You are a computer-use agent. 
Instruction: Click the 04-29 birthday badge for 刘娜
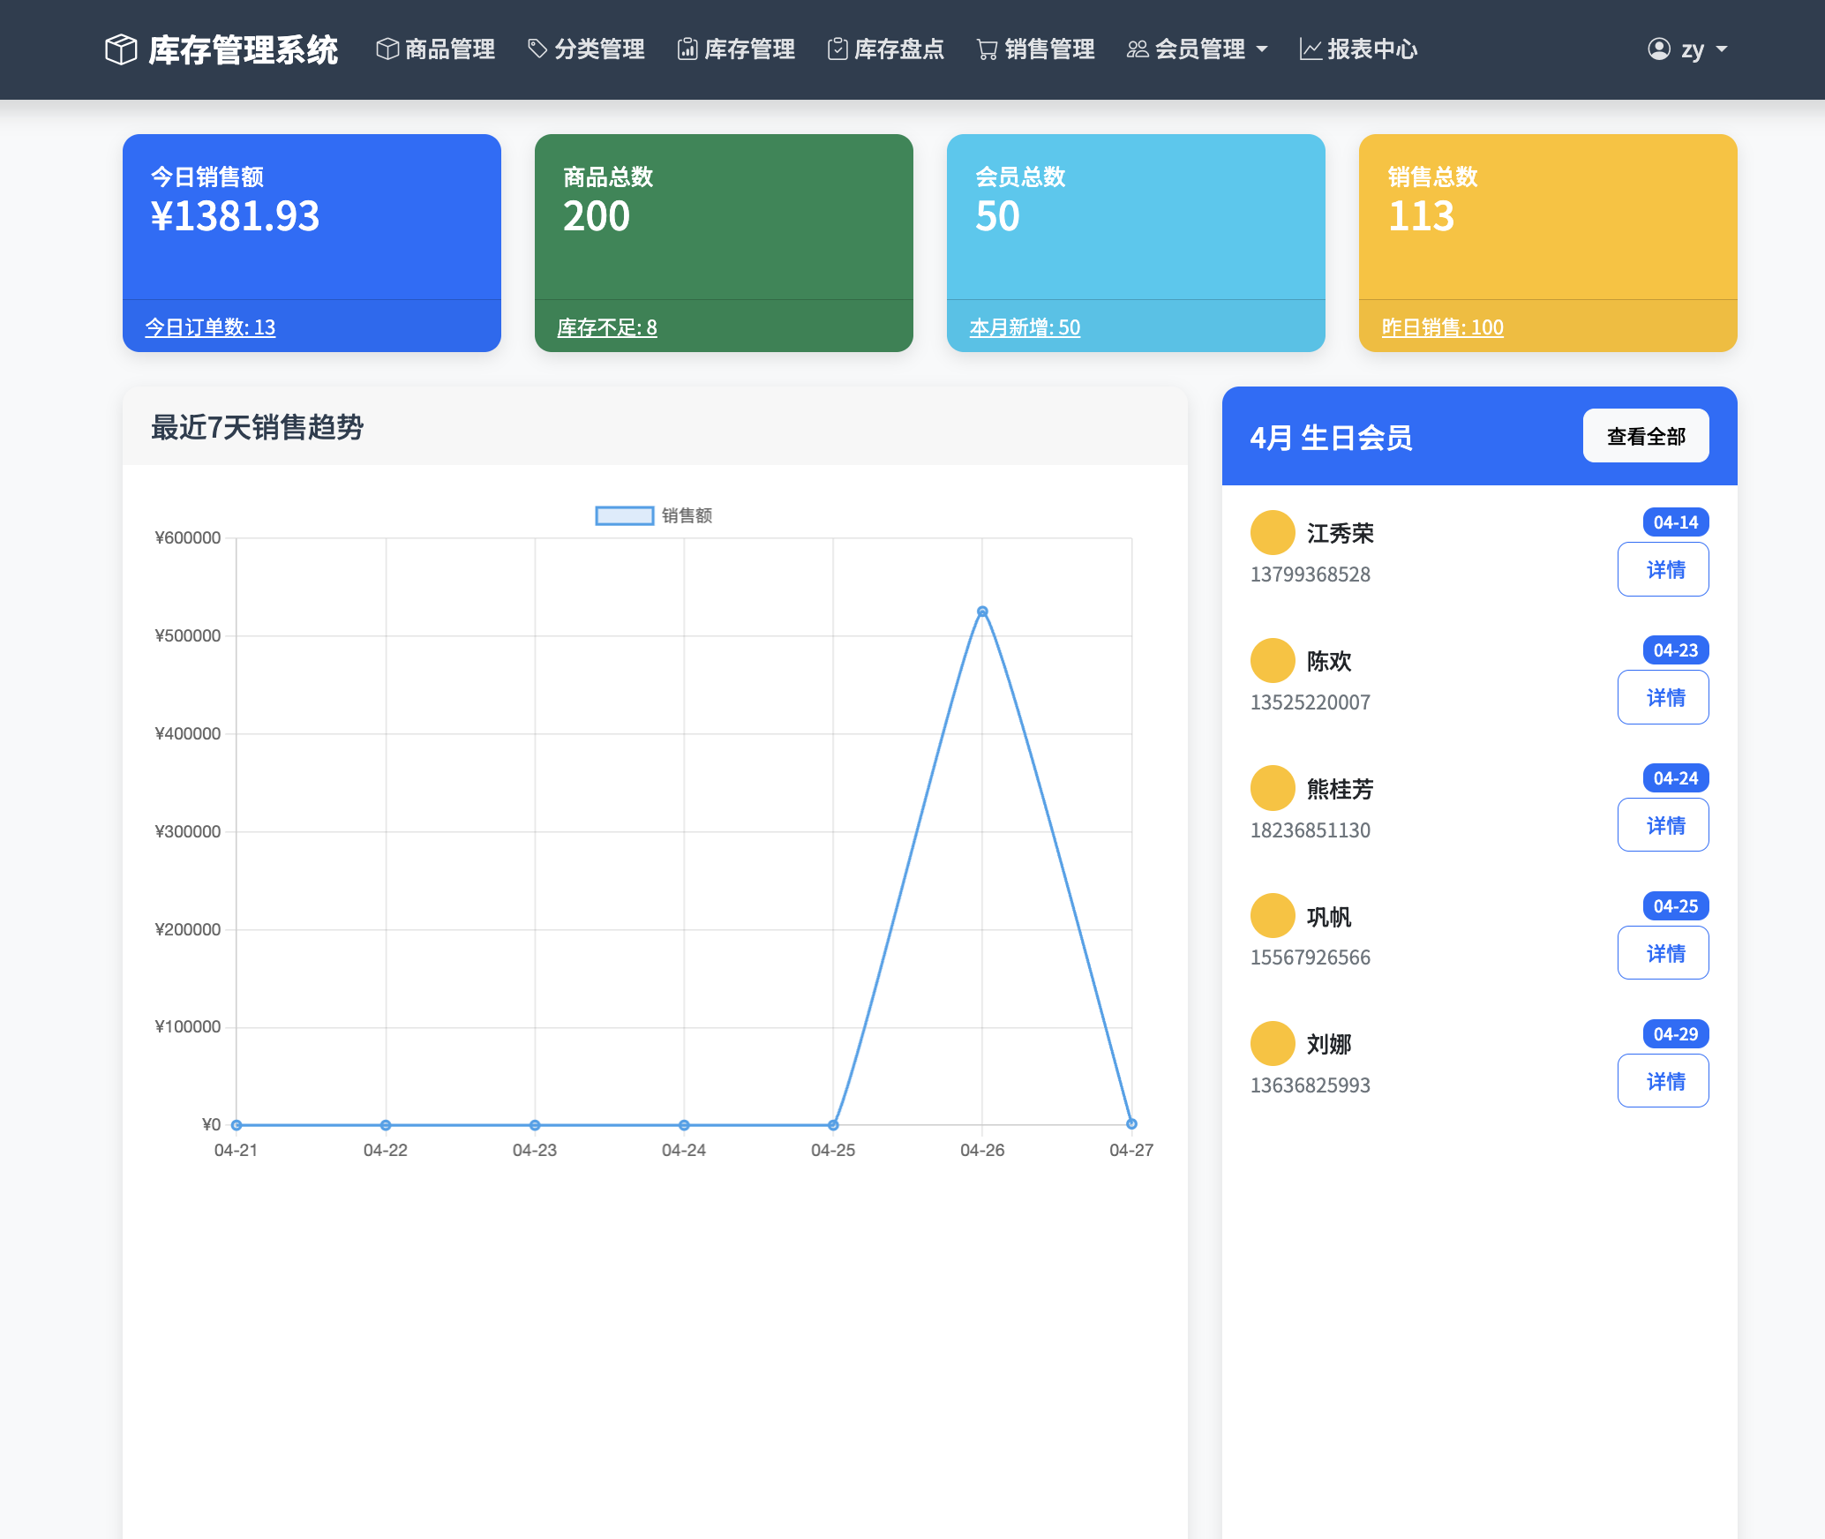click(x=1675, y=1033)
